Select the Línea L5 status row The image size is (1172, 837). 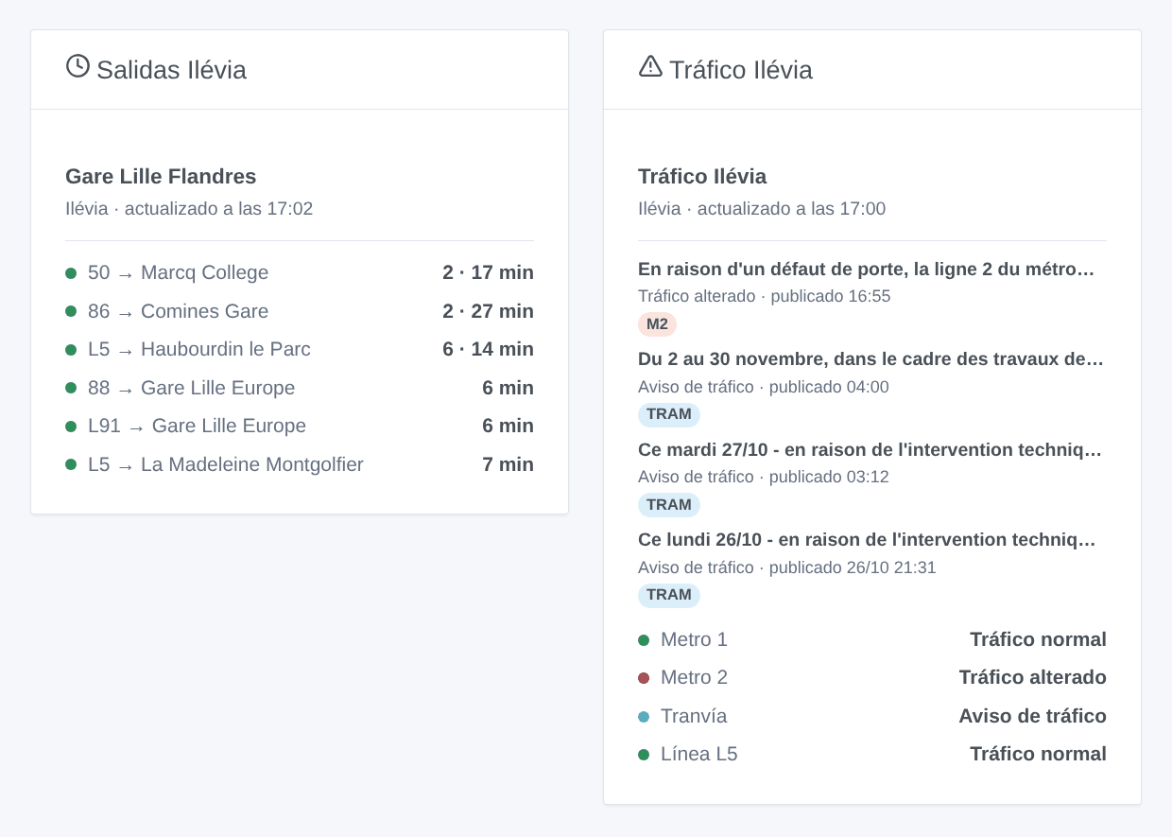pyautogui.click(x=872, y=755)
